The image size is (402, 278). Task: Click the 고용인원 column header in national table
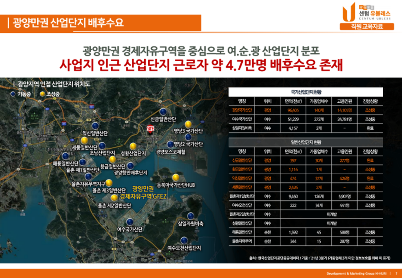click(x=344, y=101)
